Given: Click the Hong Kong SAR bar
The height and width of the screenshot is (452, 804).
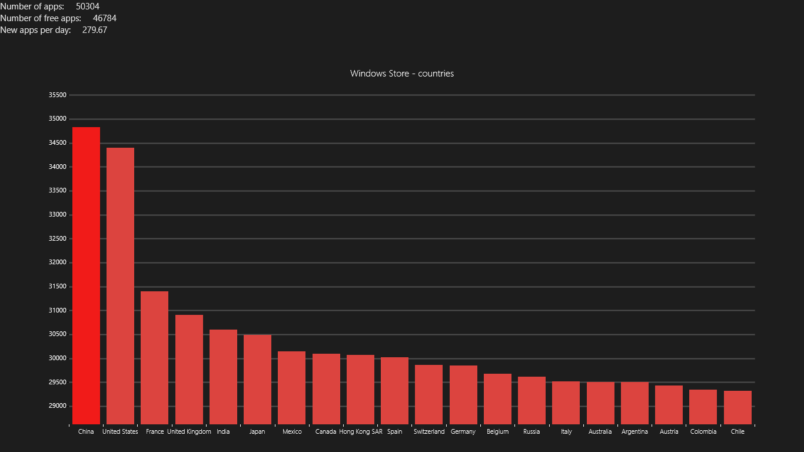Looking at the screenshot, I should coord(360,389).
